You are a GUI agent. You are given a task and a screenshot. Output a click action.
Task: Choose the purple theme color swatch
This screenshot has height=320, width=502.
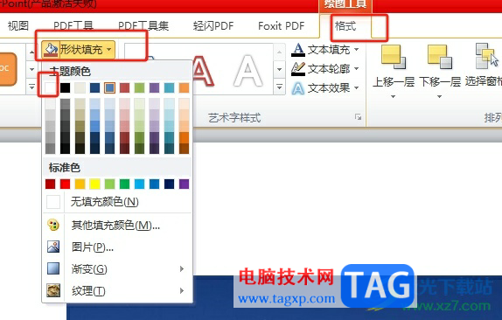coord(154,87)
